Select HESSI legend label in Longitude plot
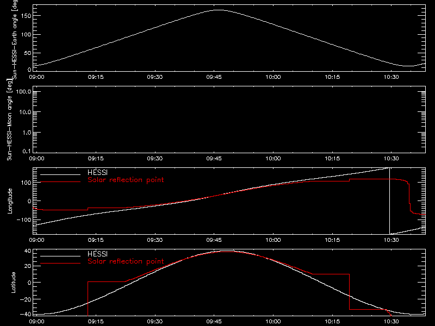This screenshot has width=435, height=326. (97, 172)
